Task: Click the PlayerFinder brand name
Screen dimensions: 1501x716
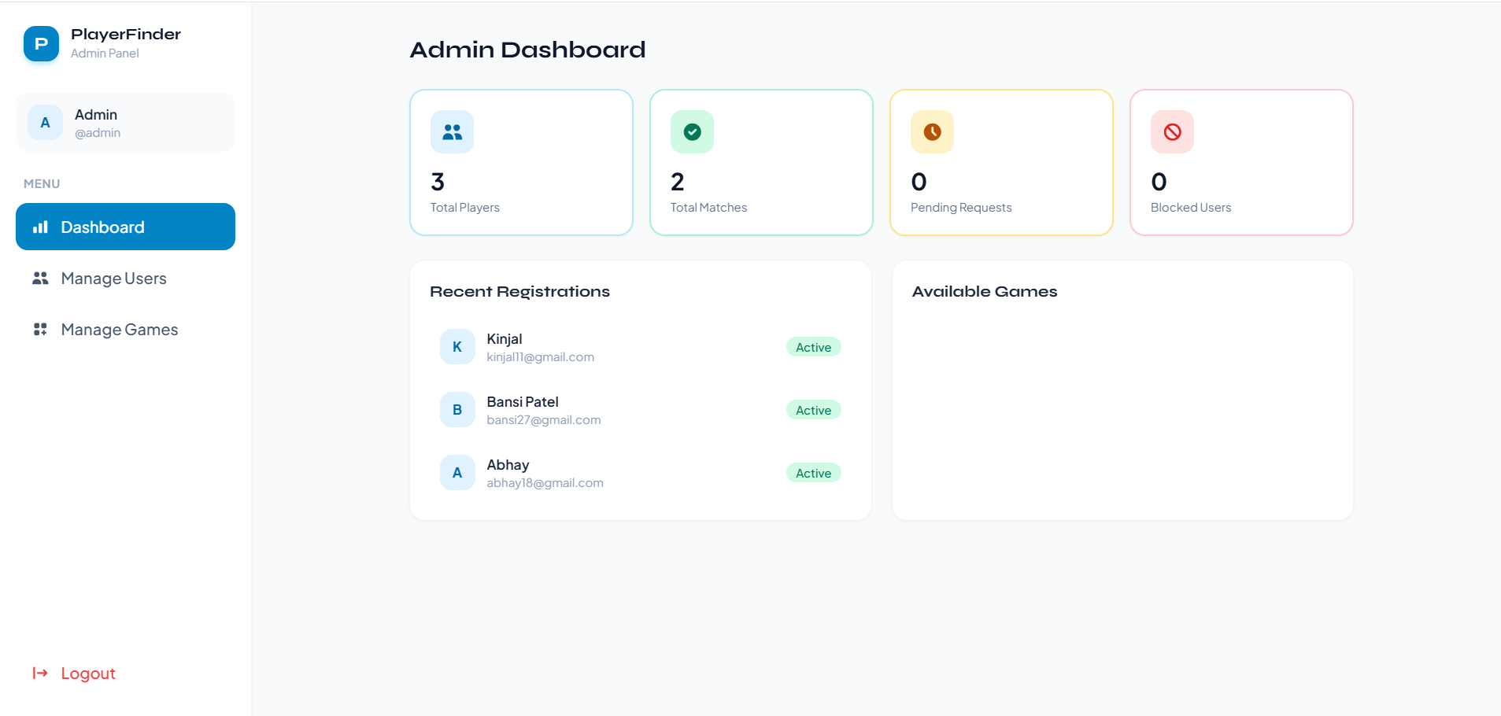Action: (126, 34)
